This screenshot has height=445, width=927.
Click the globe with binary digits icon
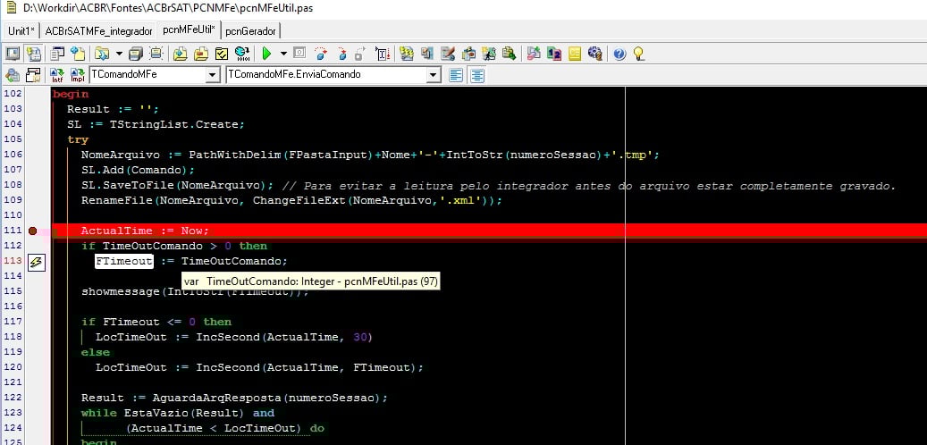coord(241,54)
